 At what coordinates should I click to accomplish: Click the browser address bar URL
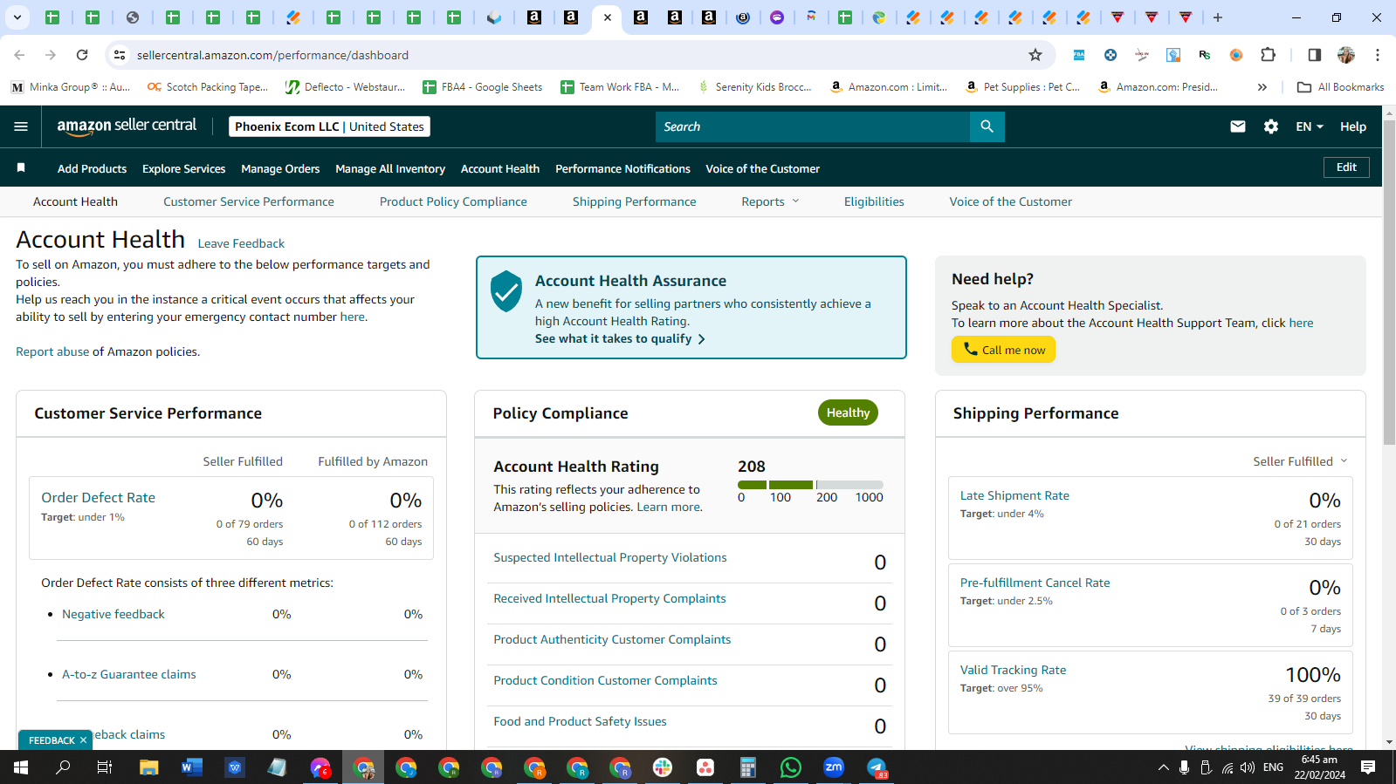[272, 55]
